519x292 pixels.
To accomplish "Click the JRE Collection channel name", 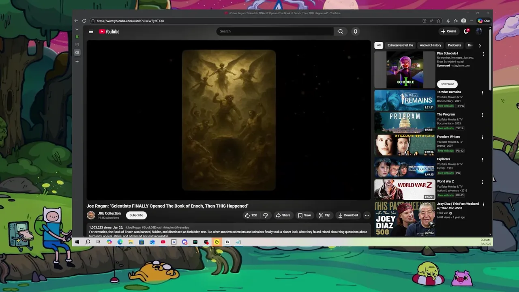I will (109, 213).
